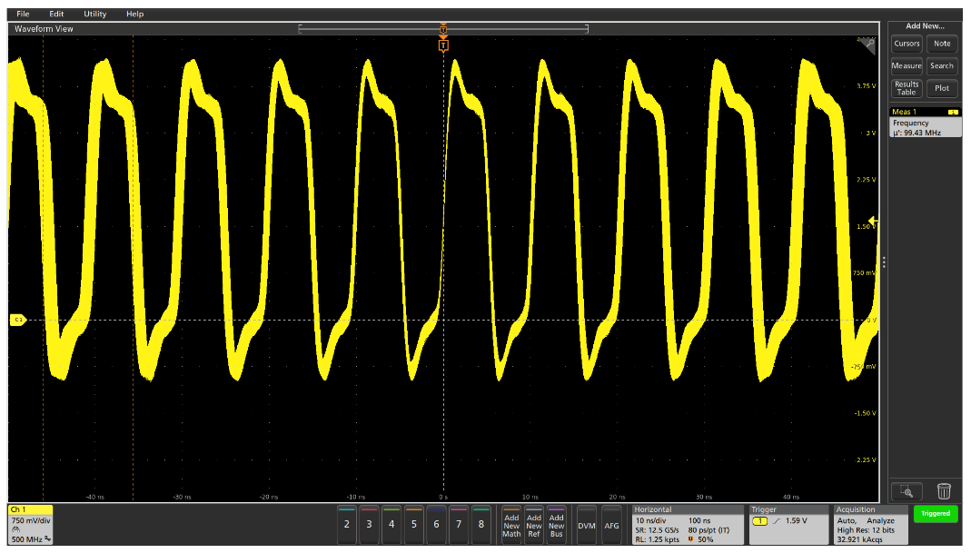Open the File menu
971x553 pixels.
[23, 14]
